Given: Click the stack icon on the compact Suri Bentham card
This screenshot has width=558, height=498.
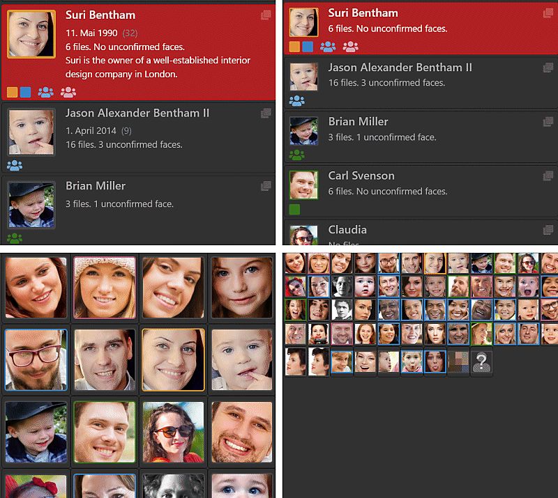Looking at the screenshot, I should click(x=548, y=13).
